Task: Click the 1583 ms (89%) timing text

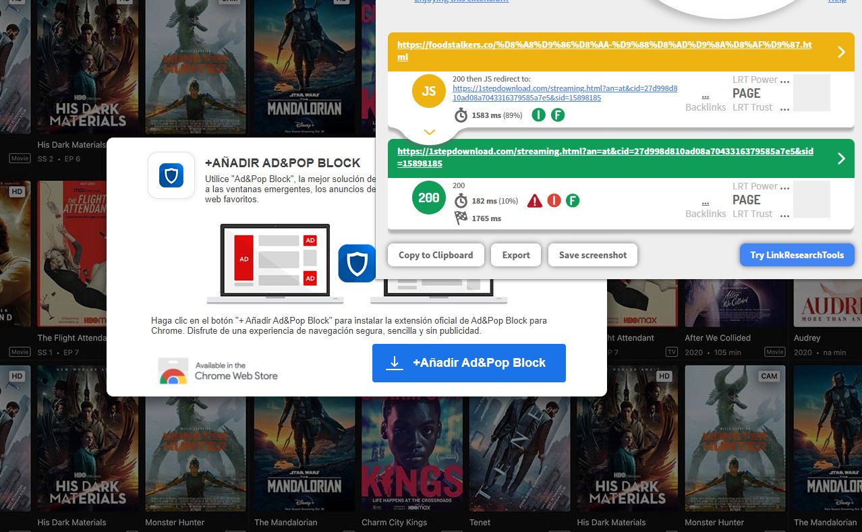Action: pos(497,115)
